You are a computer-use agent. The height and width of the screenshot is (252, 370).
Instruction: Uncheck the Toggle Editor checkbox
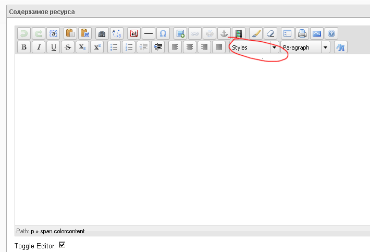click(62, 245)
